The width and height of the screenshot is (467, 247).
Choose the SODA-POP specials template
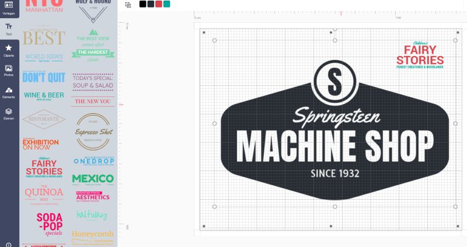pyautogui.click(x=49, y=224)
